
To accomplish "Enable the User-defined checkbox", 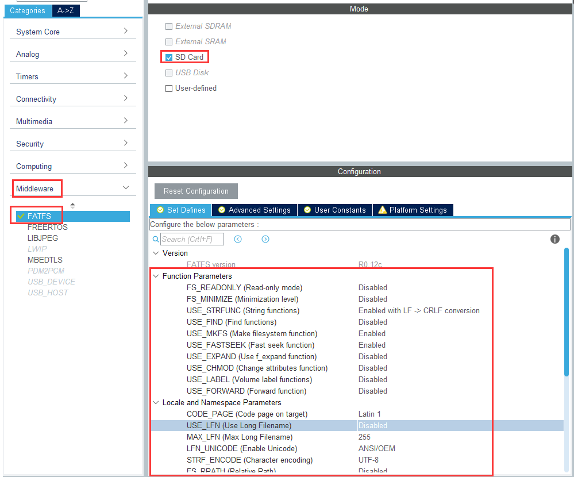I will (x=169, y=89).
